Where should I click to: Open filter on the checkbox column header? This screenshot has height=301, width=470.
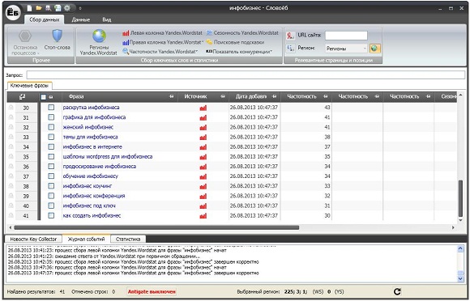point(51,97)
